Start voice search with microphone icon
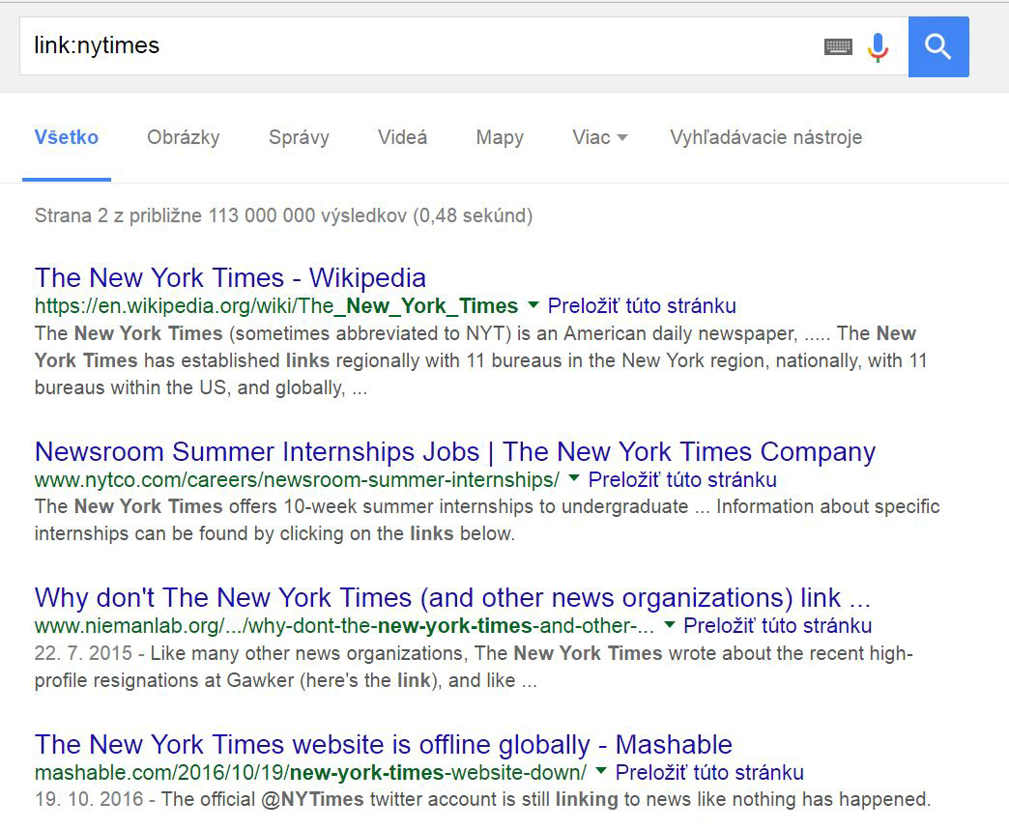This screenshot has height=830, width=1009. tap(878, 47)
